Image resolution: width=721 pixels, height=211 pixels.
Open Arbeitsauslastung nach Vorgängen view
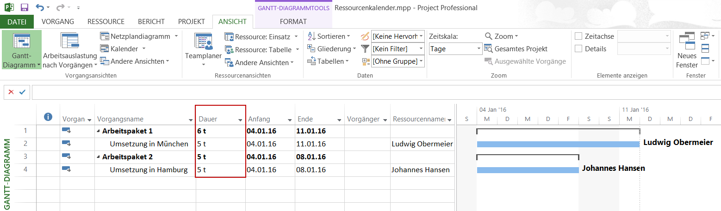click(x=69, y=42)
